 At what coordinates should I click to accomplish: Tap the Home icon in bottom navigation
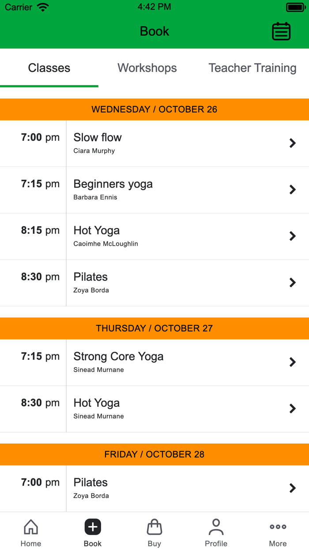pyautogui.click(x=30, y=526)
